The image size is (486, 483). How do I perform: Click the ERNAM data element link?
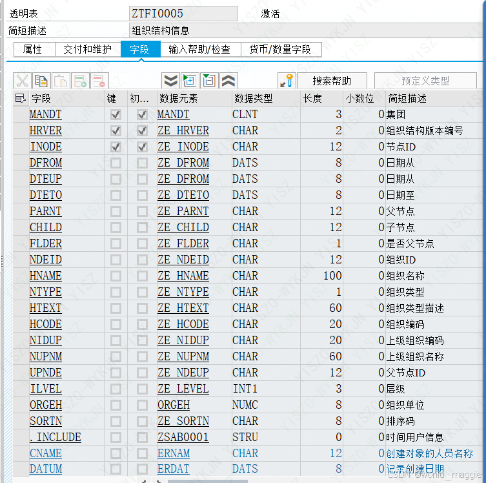click(174, 453)
